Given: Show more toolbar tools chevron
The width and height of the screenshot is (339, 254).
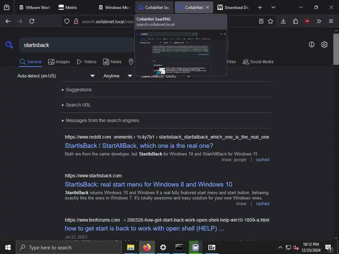Looking at the screenshot, I should (319, 21).
